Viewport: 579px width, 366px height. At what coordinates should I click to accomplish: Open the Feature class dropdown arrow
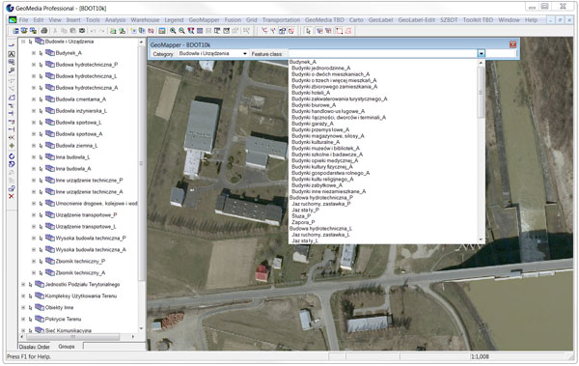pos(481,54)
